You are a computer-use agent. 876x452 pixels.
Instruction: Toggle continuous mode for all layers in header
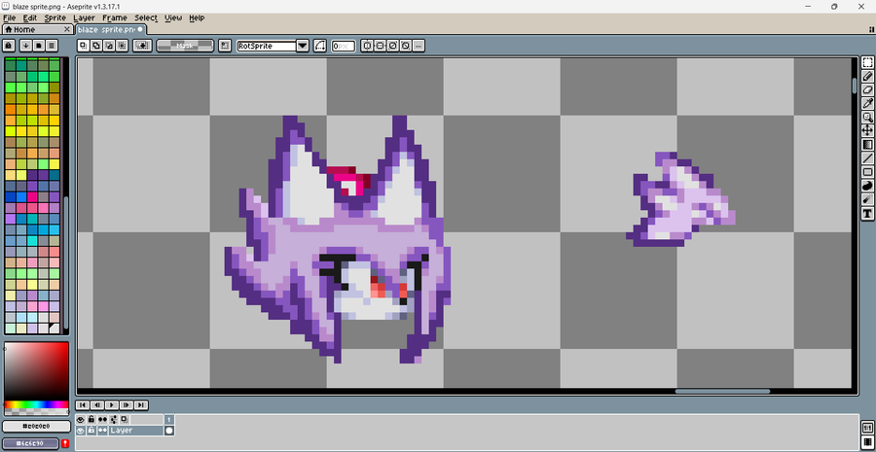(x=102, y=419)
